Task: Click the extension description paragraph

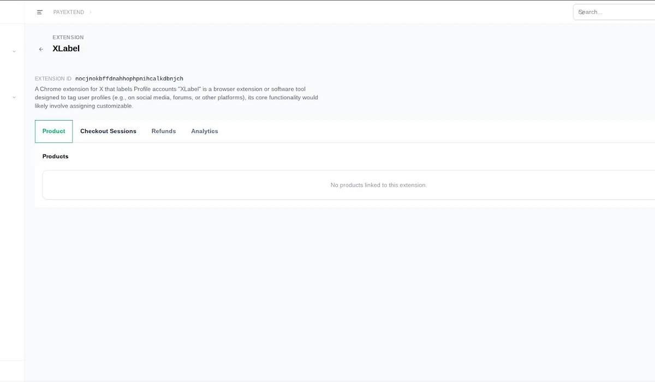Action: tap(176, 97)
